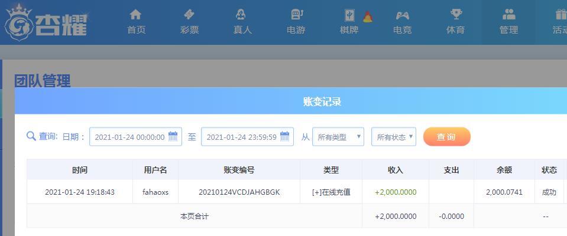567x236 pixels.
Task: Click the home icon above 首页
Action: point(135,15)
